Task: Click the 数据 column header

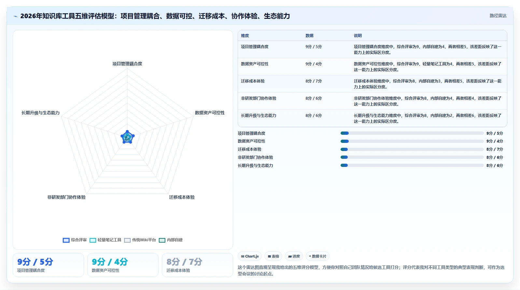Action: 309,36
